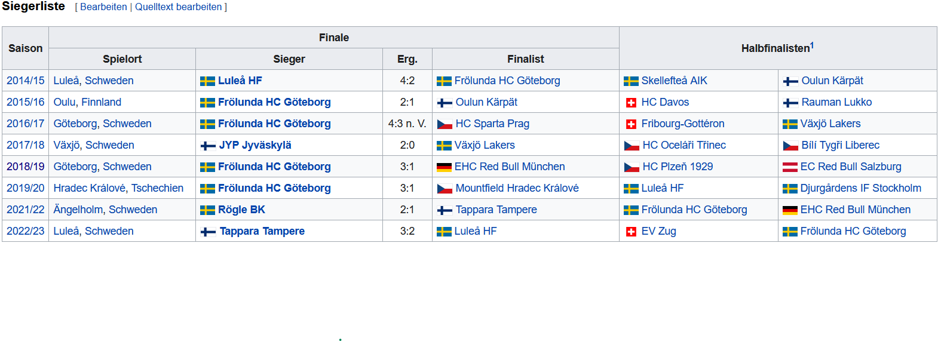
Task: Click the Czech flag beside HC Sparta Prag
Action: 445,124
